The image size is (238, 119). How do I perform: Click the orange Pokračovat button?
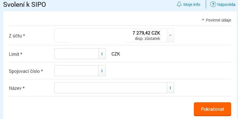[212, 109]
